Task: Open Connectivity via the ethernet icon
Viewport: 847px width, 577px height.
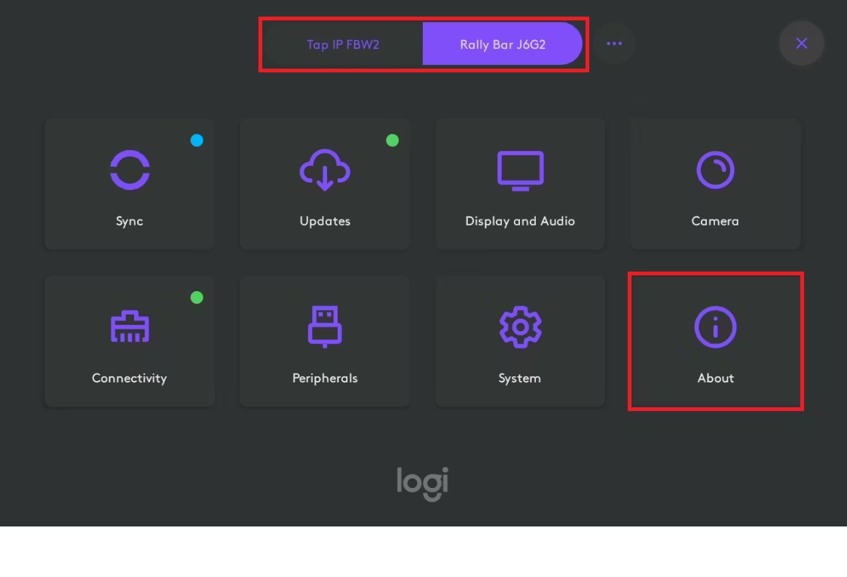Action: [x=129, y=327]
